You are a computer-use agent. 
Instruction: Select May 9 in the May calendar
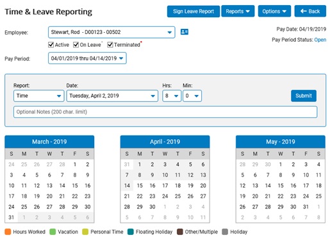[293, 175]
